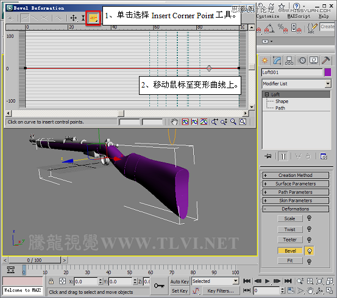
Task: Toggle Display XY Axes curves
Action: tap(44, 18)
